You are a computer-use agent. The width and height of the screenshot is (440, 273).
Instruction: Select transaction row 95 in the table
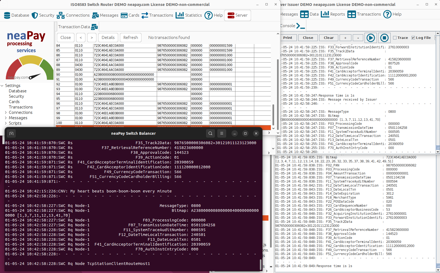pos(163,99)
